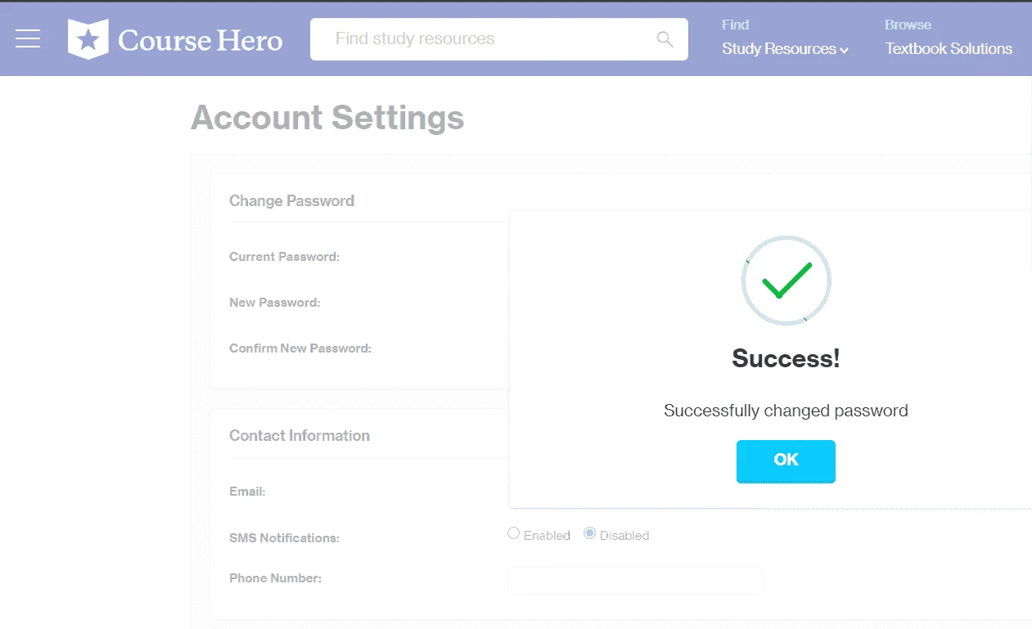
Task: Expand the Study Resources dropdown chevron
Action: click(x=844, y=50)
